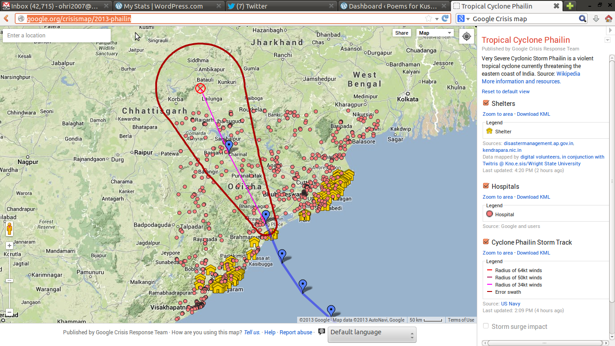The height and width of the screenshot is (346, 615).
Task: Click the browser back arrow button
Action: pos(6,18)
